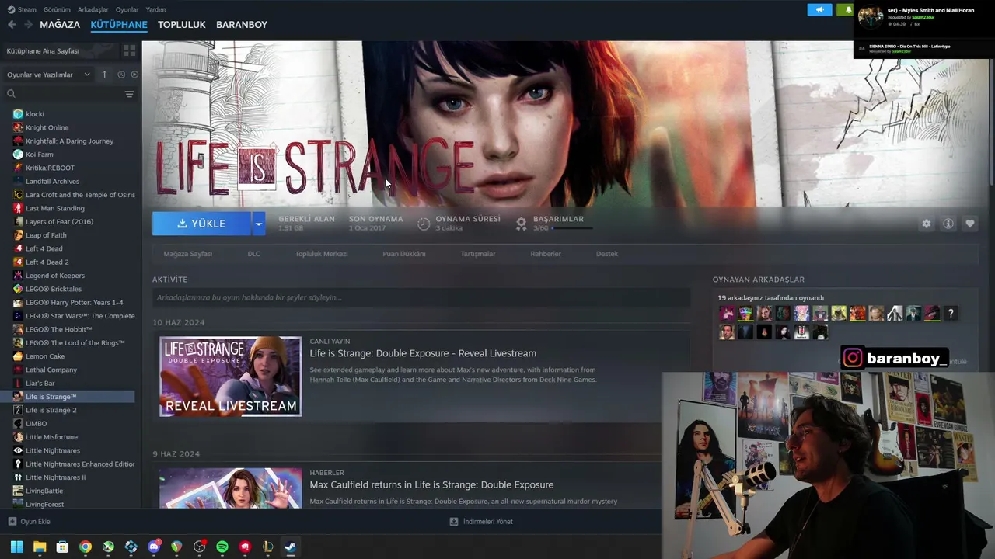Open the BARANBOY profile tab
Screen dimensions: 995x559
tap(242, 25)
